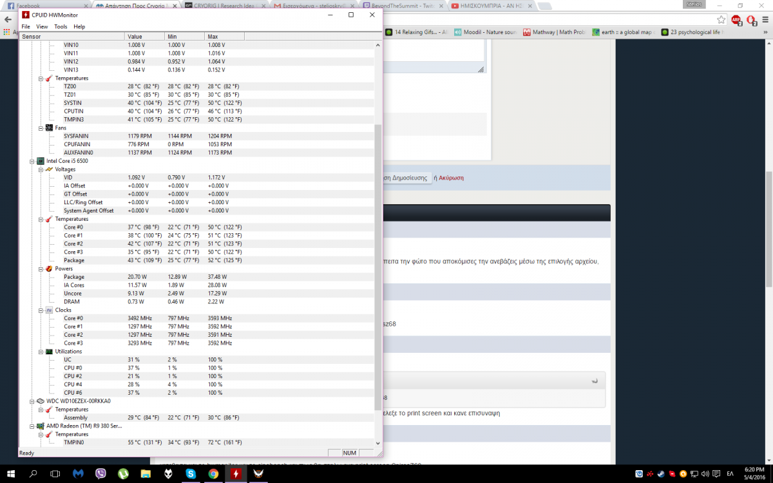Collapse the Temperatures node above TZ00

pos(40,78)
